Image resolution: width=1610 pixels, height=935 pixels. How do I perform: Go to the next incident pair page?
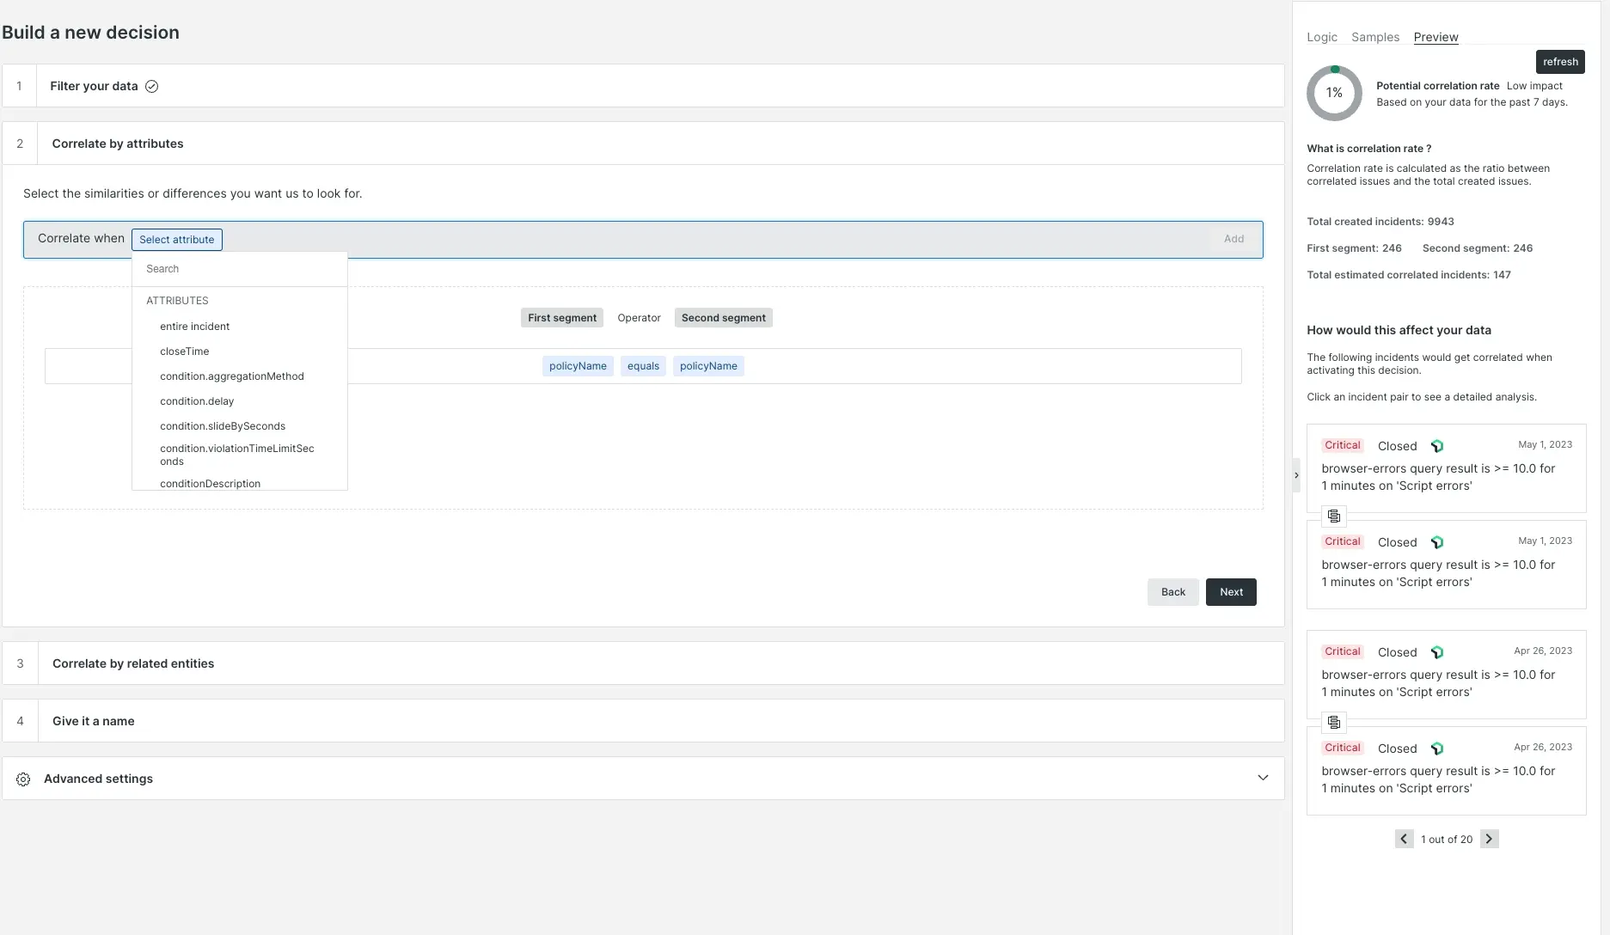click(1490, 839)
